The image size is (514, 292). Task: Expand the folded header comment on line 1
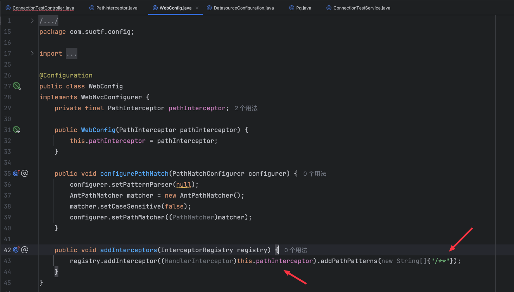click(x=32, y=21)
